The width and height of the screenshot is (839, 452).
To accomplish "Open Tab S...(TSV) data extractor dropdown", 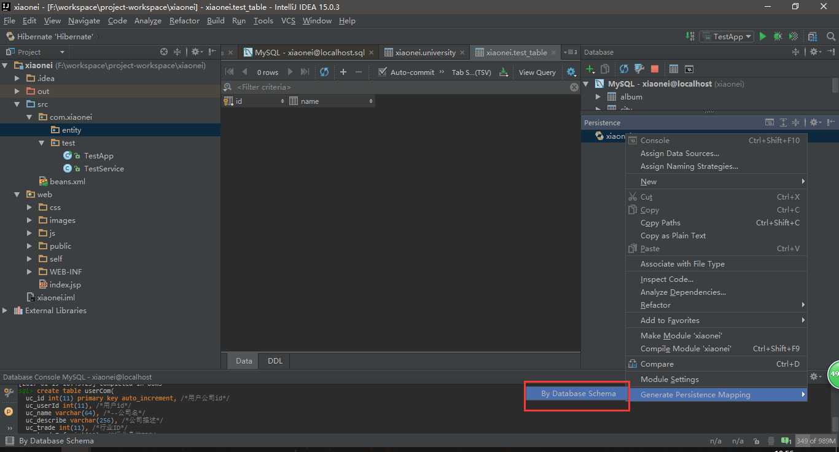I will point(471,72).
